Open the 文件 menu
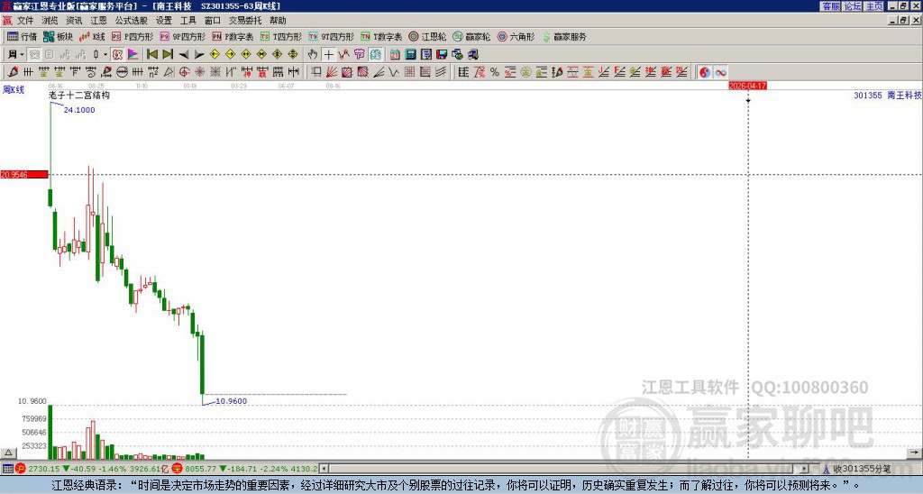The width and height of the screenshot is (923, 494). coord(25,21)
